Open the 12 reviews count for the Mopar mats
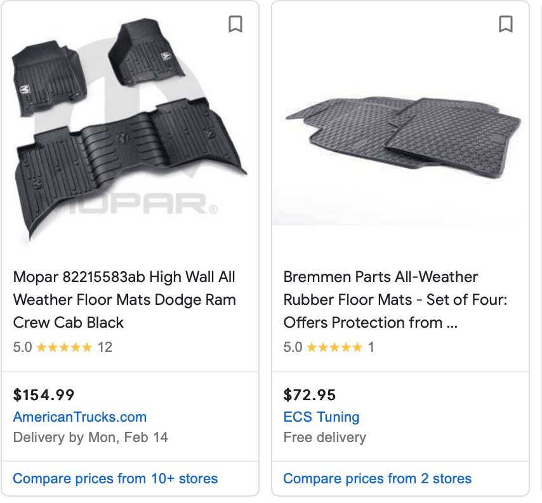This screenshot has width=542, height=503. click(x=105, y=347)
